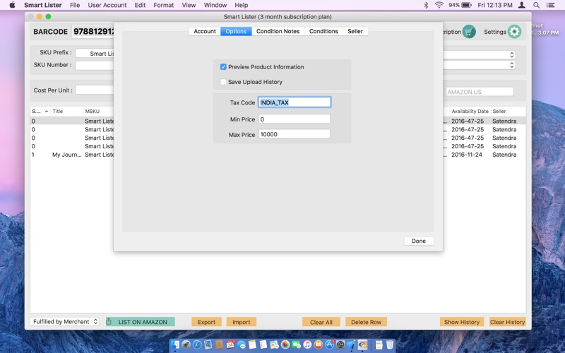
Task: Click the LIST ON AMAZON button
Action: point(140,322)
